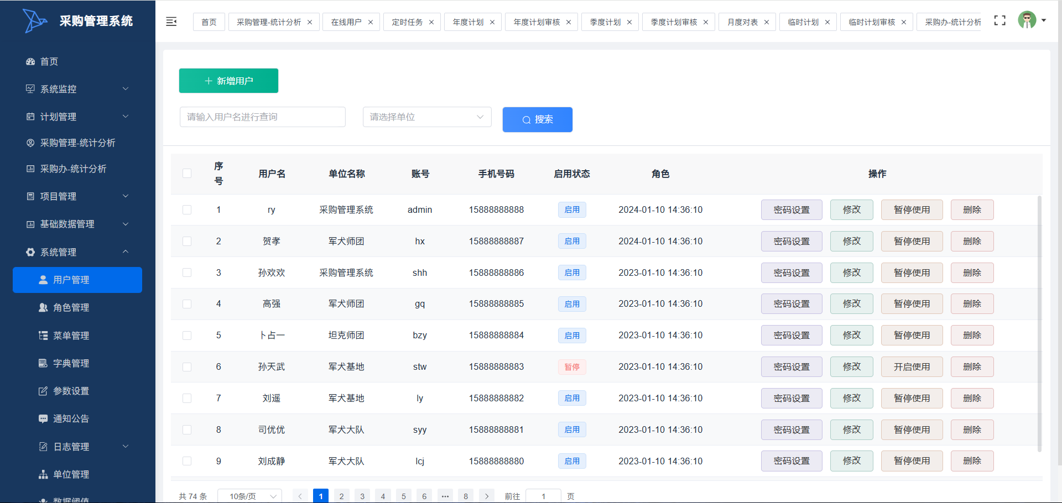Screen dimensions: 1062x503
Task: Open 菜单管理 in sidebar
Action: coord(77,336)
